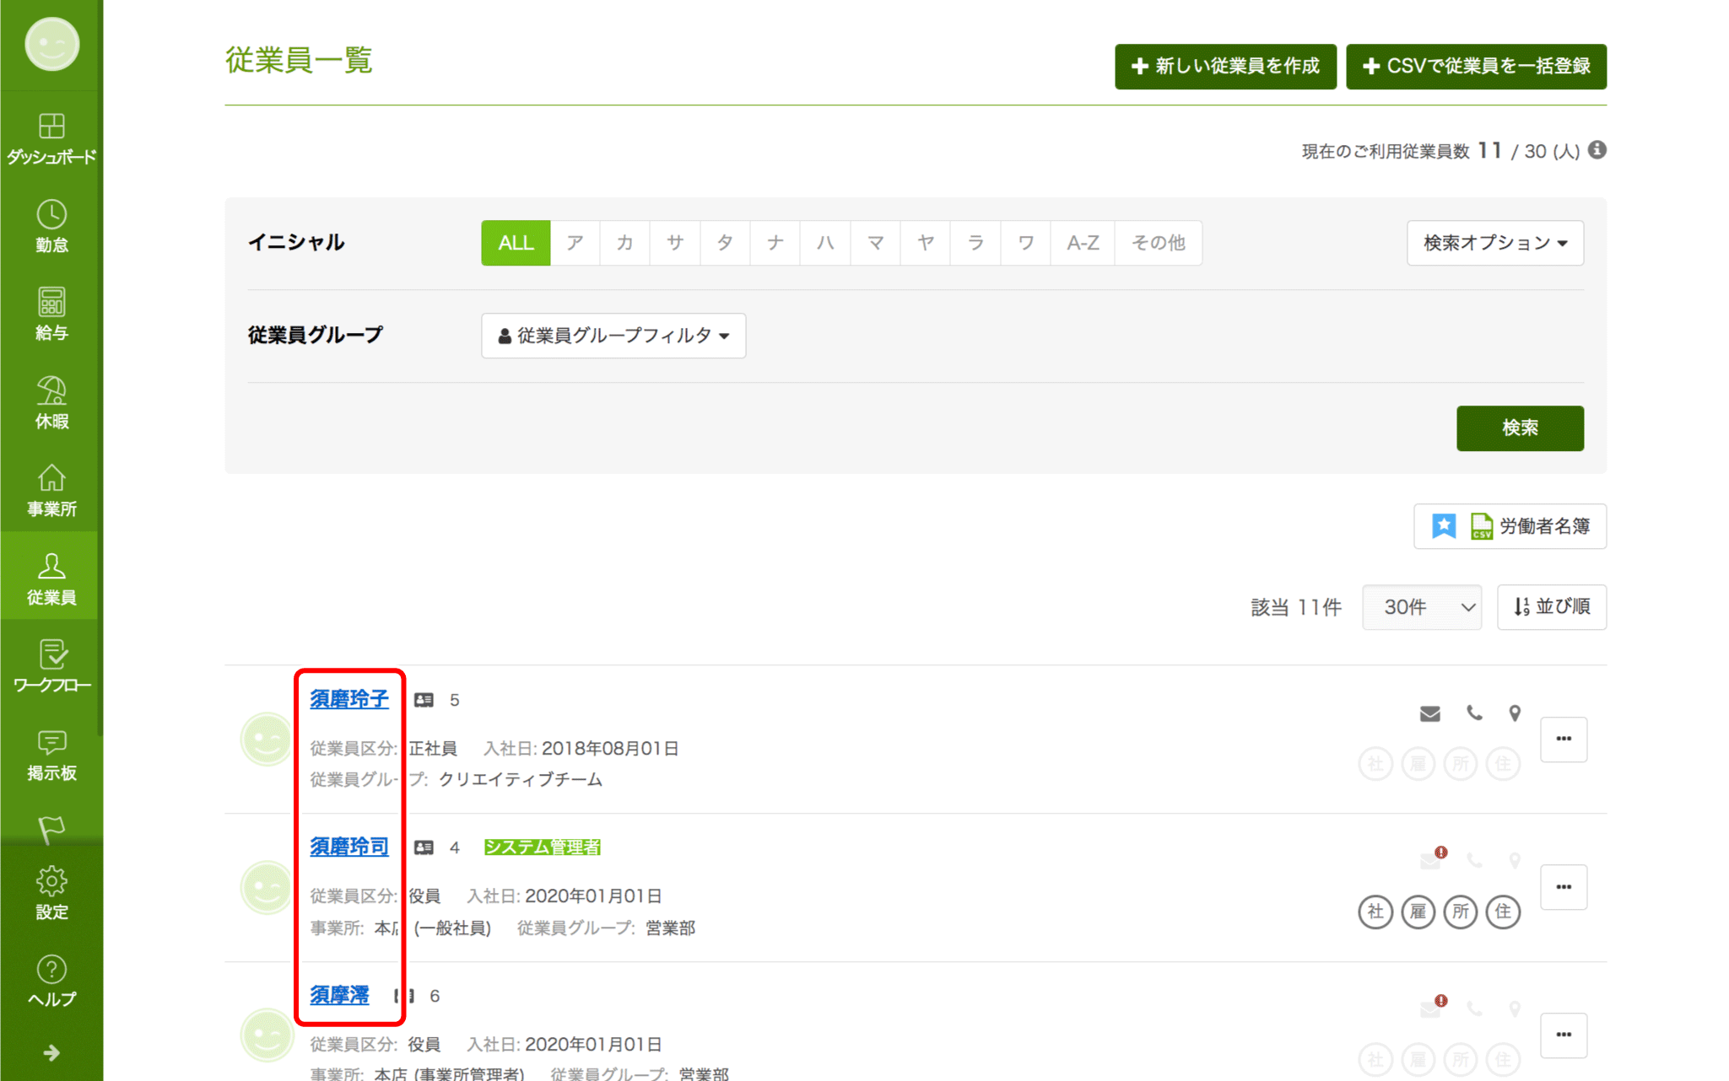The width and height of the screenshot is (1729, 1081).
Task: Open 検索オプション dropdown
Action: coord(1494,243)
